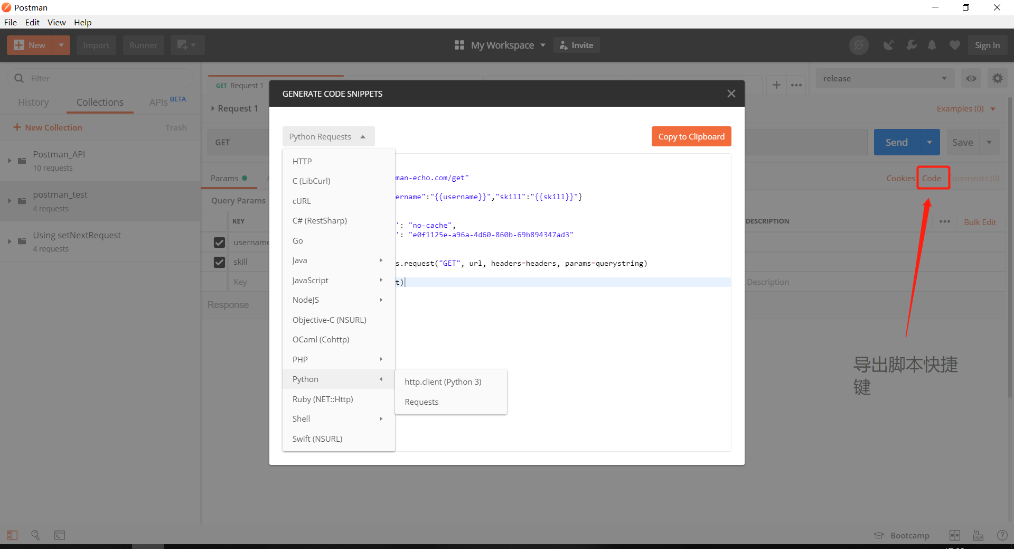Copy generated code to clipboard

point(691,136)
